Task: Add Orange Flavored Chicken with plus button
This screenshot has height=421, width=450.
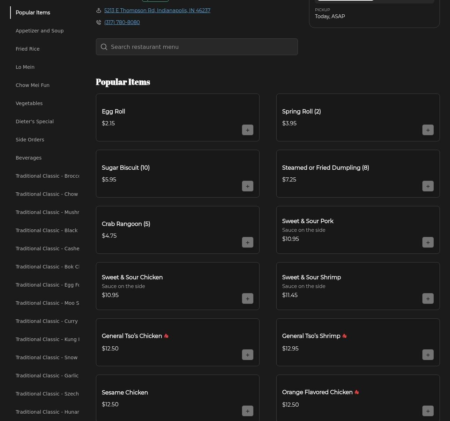Action: pos(428,411)
